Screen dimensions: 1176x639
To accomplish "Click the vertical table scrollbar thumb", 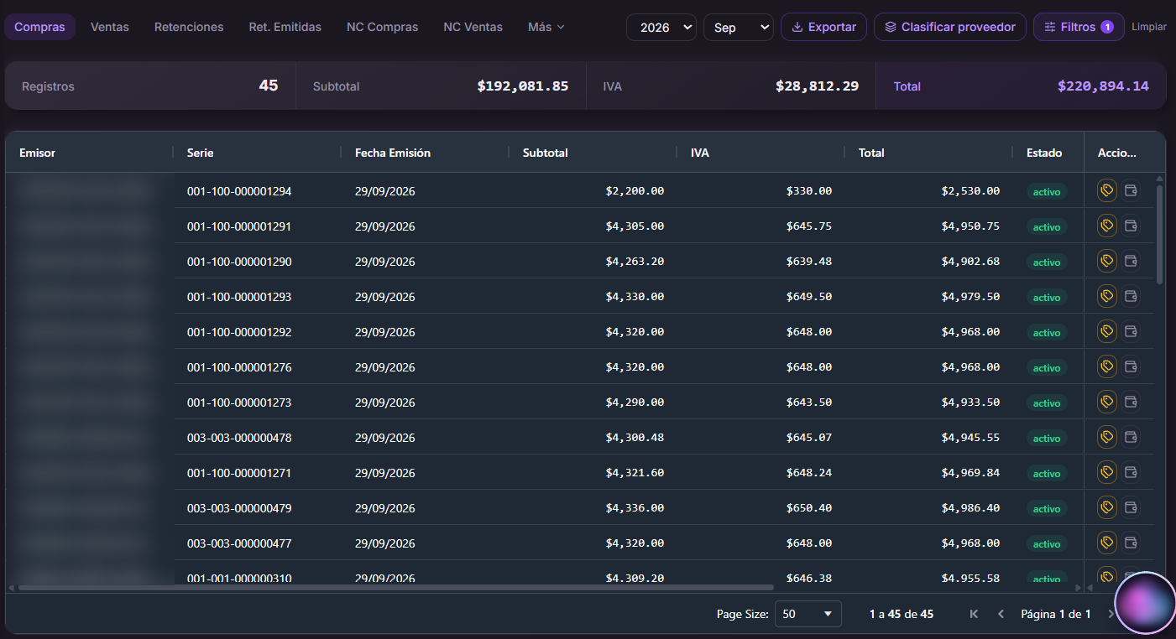I will pyautogui.click(x=1160, y=235).
